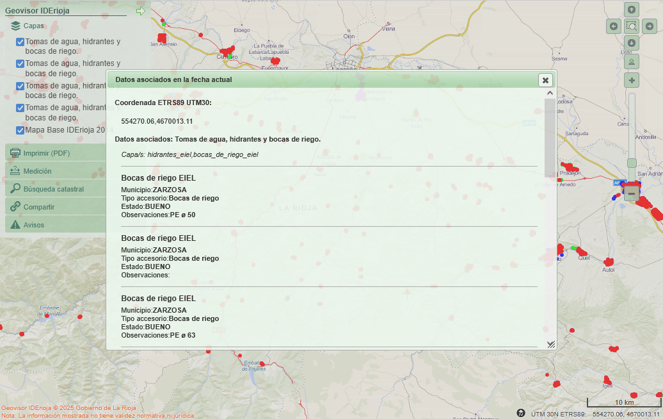This screenshot has width=663, height=419.
Task: Click 'Coordenada ETRS89 UTM30:' heading in dialog
Action: click(x=163, y=103)
